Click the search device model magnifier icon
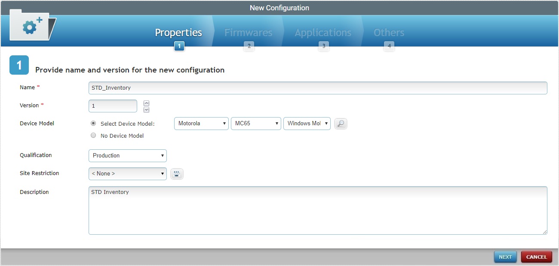The width and height of the screenshot is (559, 266). point(340,124)
